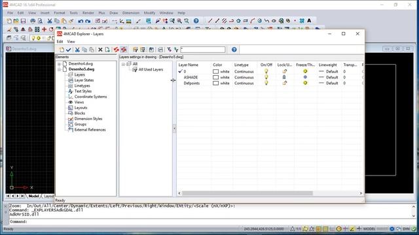Open Lineweight setting for layer 0
The width and height of the screenshot is (419, 235).
pos(329,71)
